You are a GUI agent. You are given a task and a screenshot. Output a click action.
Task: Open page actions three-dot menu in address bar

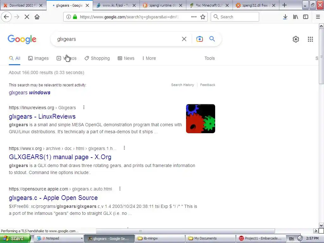point(194,17)
